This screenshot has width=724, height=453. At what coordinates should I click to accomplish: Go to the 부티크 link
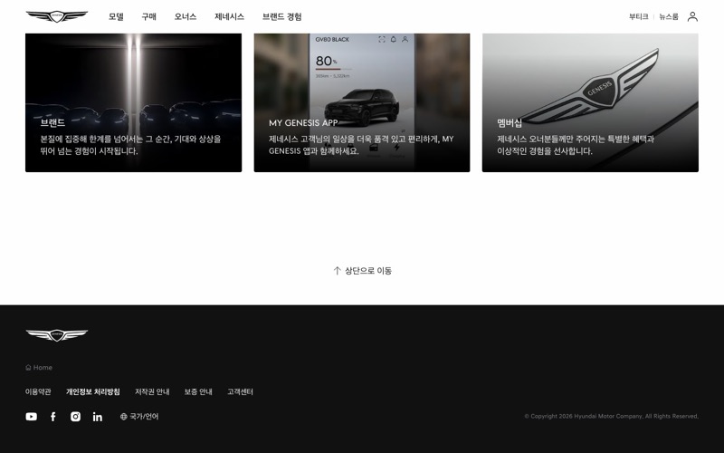(x=639, y=16)
